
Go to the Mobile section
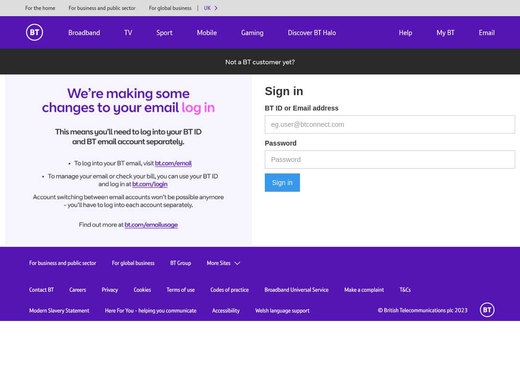(207, 33)
